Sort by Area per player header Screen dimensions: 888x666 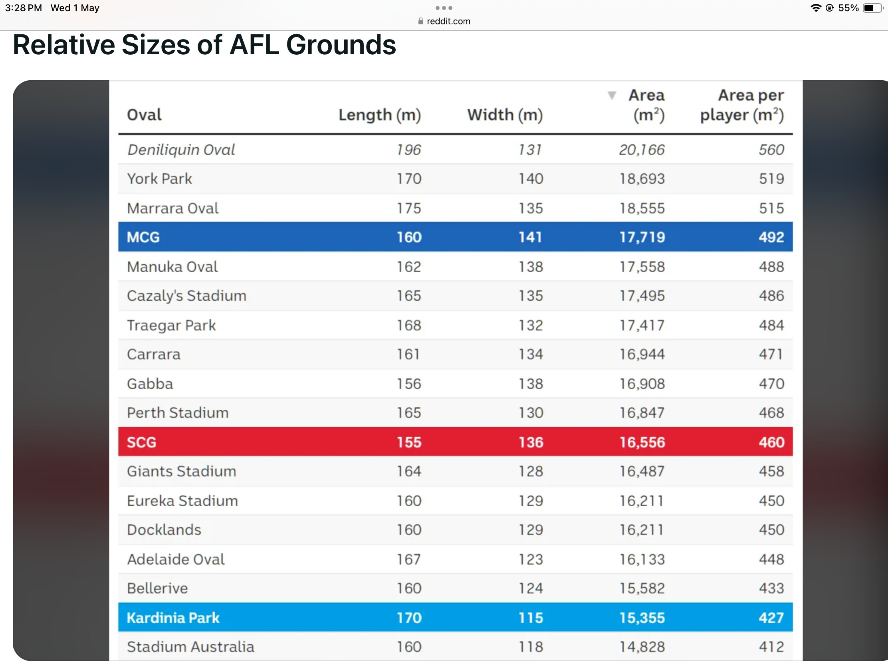[742, 105]
